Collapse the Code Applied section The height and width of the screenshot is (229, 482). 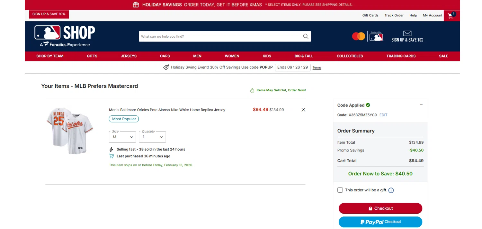(421, 105)
